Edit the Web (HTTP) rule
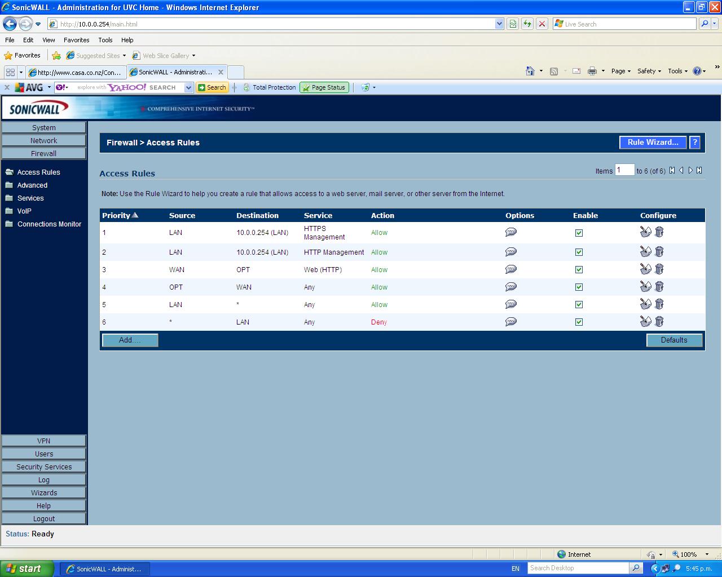This screenshot has height=577, width=722. coord(646,269)
